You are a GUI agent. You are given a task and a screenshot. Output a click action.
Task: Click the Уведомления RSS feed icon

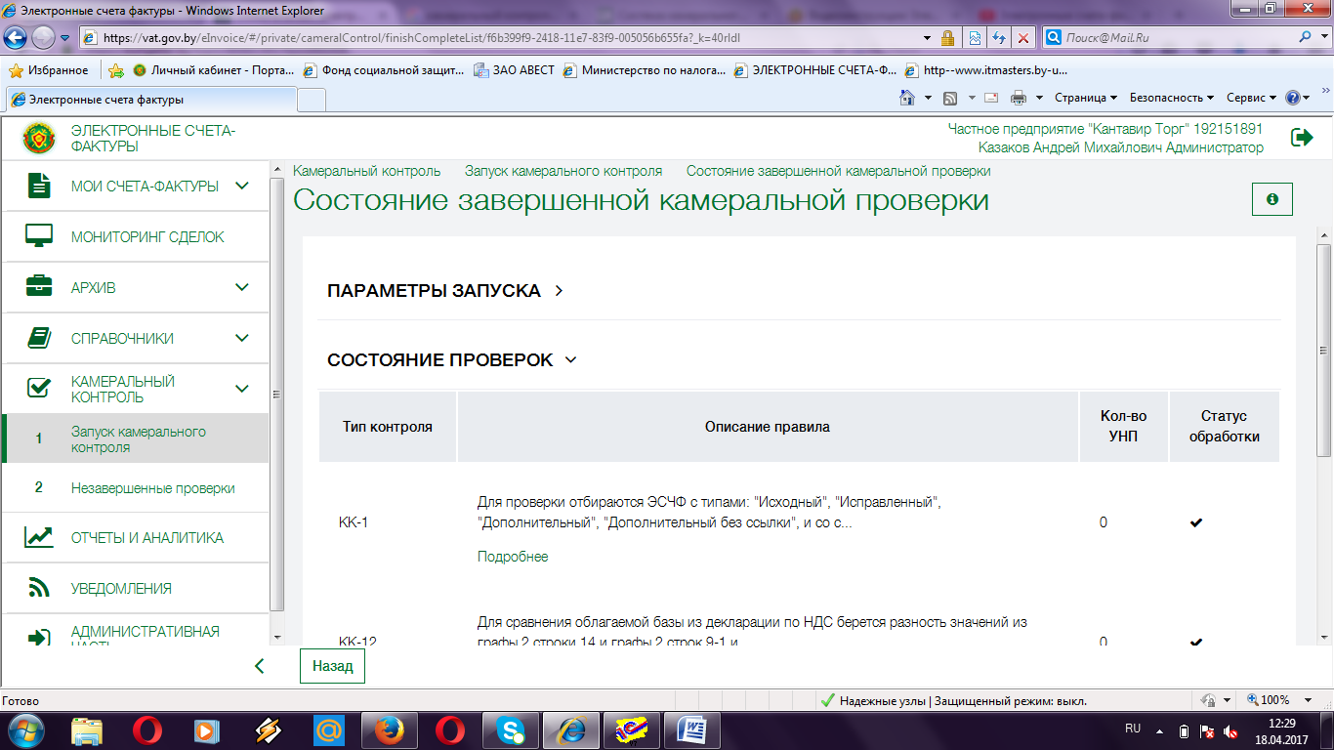(39, 588)
